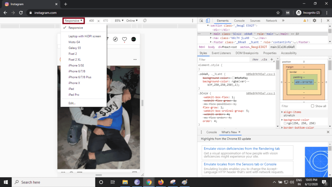Open DevTools settings gear
This screenshot has width=332, height=187.
(x=314, y=20)
